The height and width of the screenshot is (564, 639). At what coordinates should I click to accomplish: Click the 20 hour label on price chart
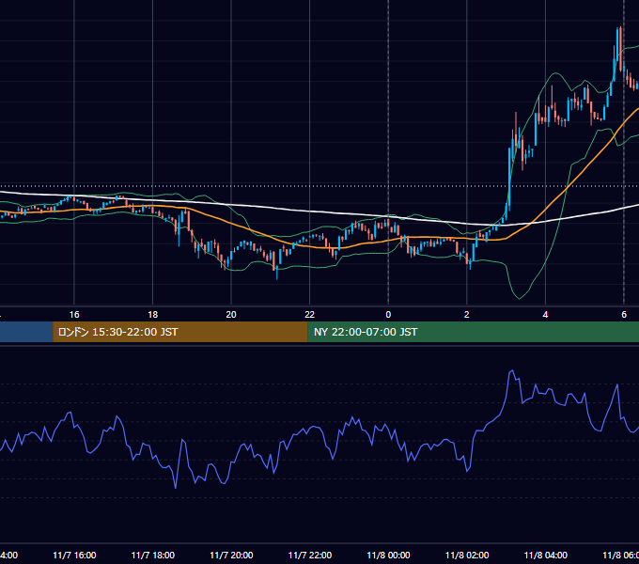click(231, 315)
